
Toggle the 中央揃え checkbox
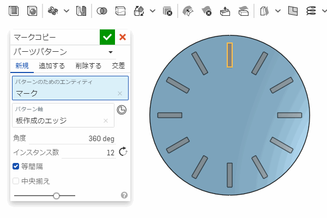pos(16,181)
